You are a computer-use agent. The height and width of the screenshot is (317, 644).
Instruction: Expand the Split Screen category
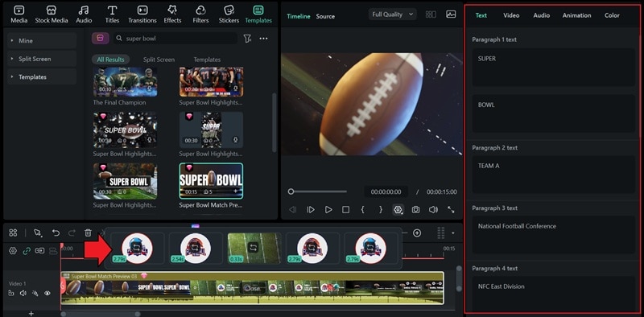click(x=42, y=59)
